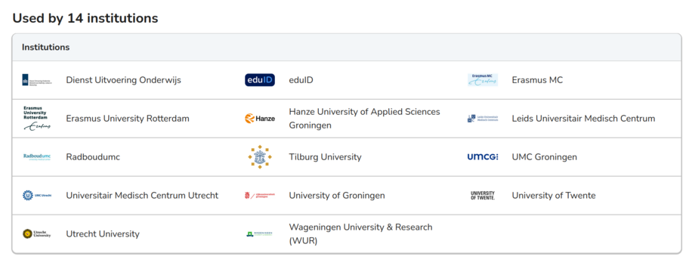This screenshot has width=692, height=272.
Task: Click the Erasmus MC logo
Action: [x=483, y=80]
